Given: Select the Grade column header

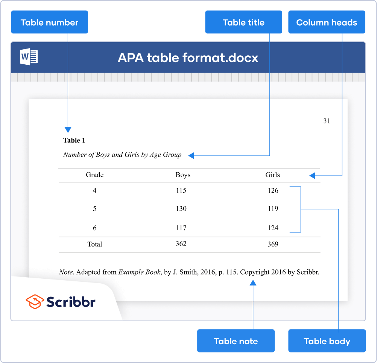Looking at the screenshot, I should (94, 175).
